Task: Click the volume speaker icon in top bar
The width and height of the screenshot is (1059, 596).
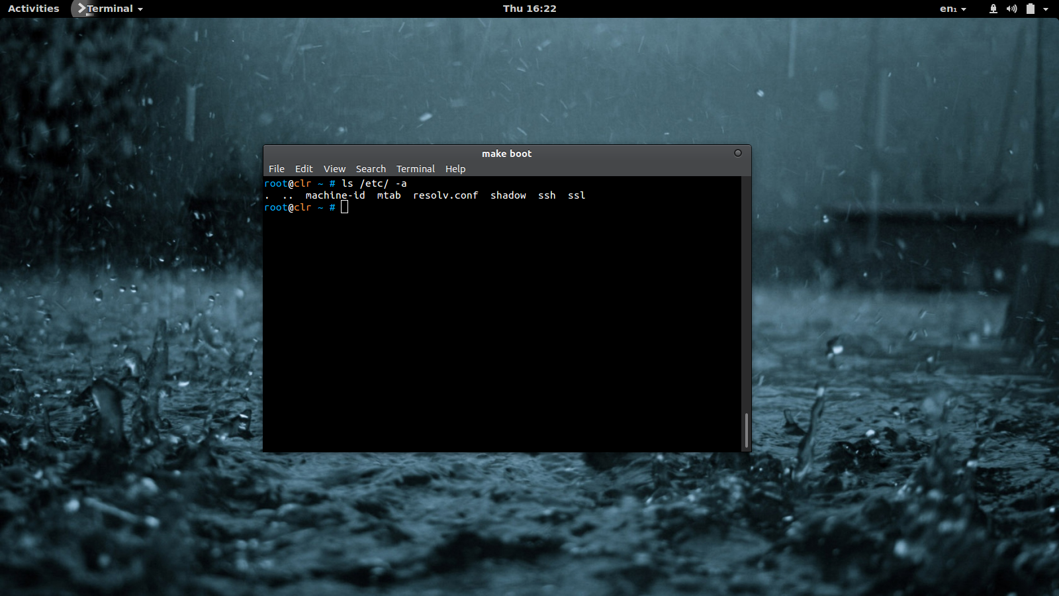Action: coord(1011,9)
